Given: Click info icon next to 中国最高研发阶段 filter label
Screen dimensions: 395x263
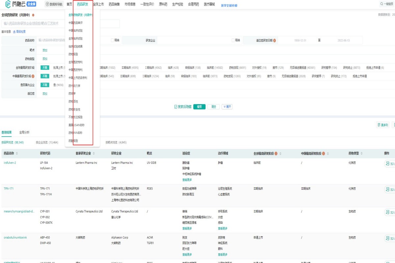Looking at the screenshot, I should (x=33, y=76).
